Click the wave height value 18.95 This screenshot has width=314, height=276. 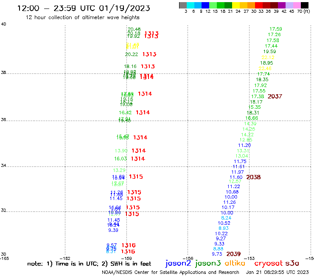click(x=266, y=63)
